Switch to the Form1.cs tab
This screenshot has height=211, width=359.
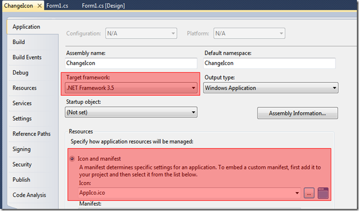(57, 6)
